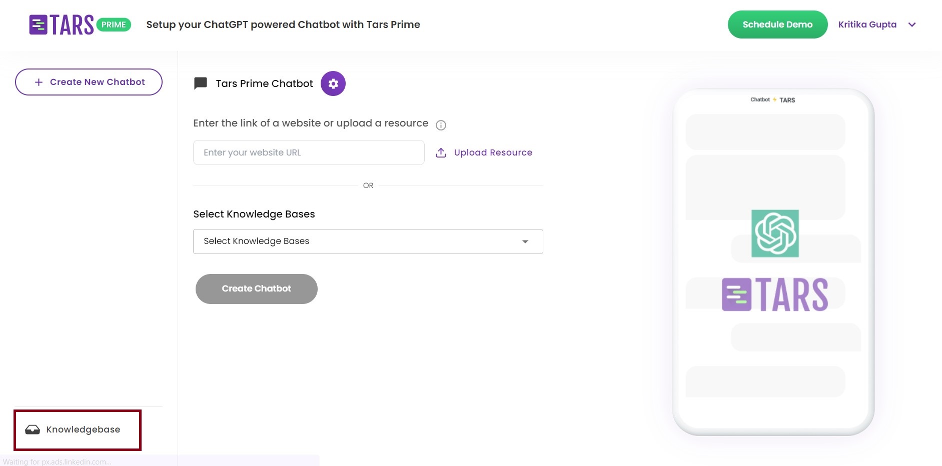Expand the Kritika Gupta account menu

pyautogui.click(x=912, y=24)
